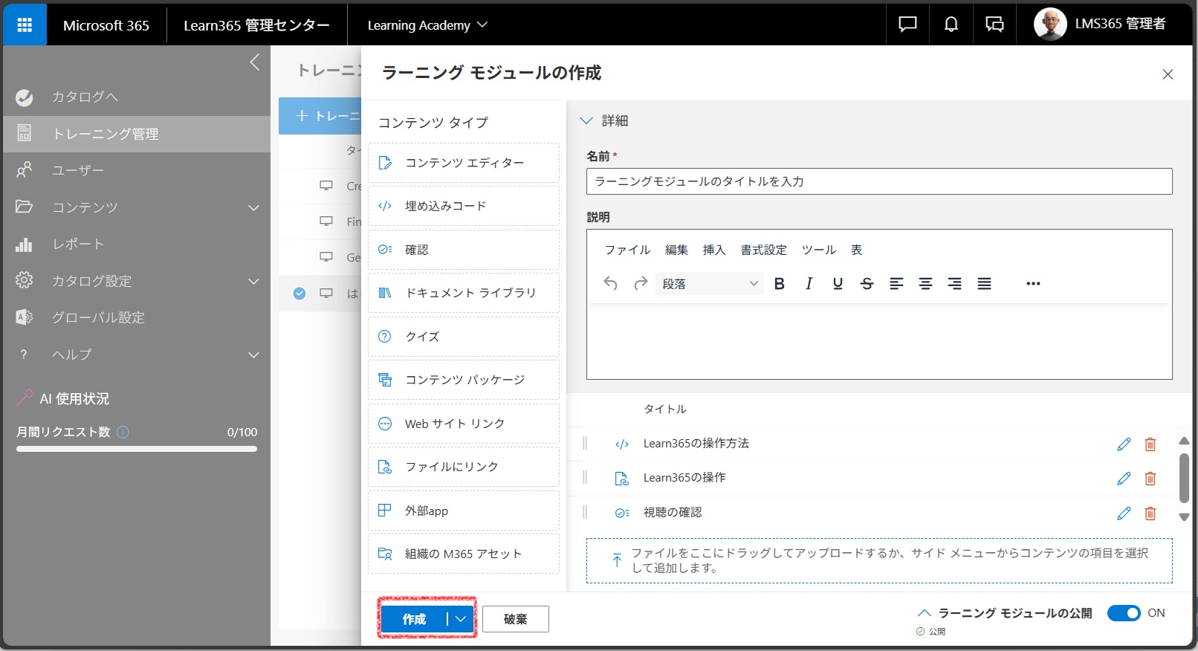Redo the edit in description editor

[x=640, y=283]
